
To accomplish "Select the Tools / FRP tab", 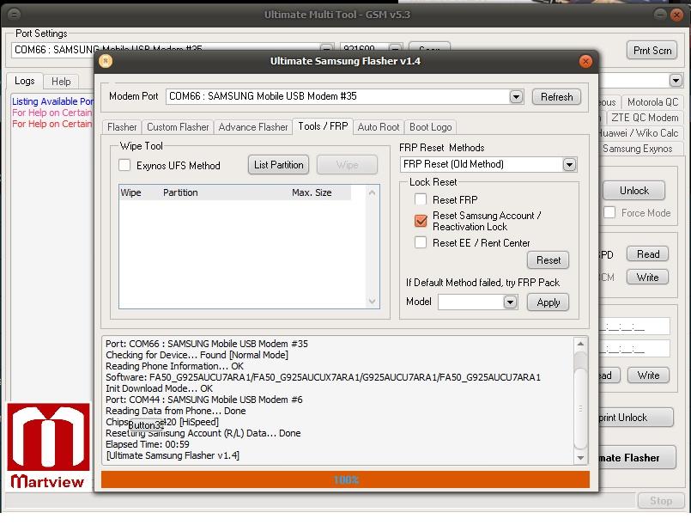I will (323, 126).
